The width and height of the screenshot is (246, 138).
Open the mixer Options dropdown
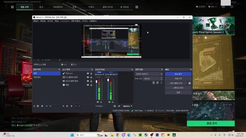coord(127,106)
